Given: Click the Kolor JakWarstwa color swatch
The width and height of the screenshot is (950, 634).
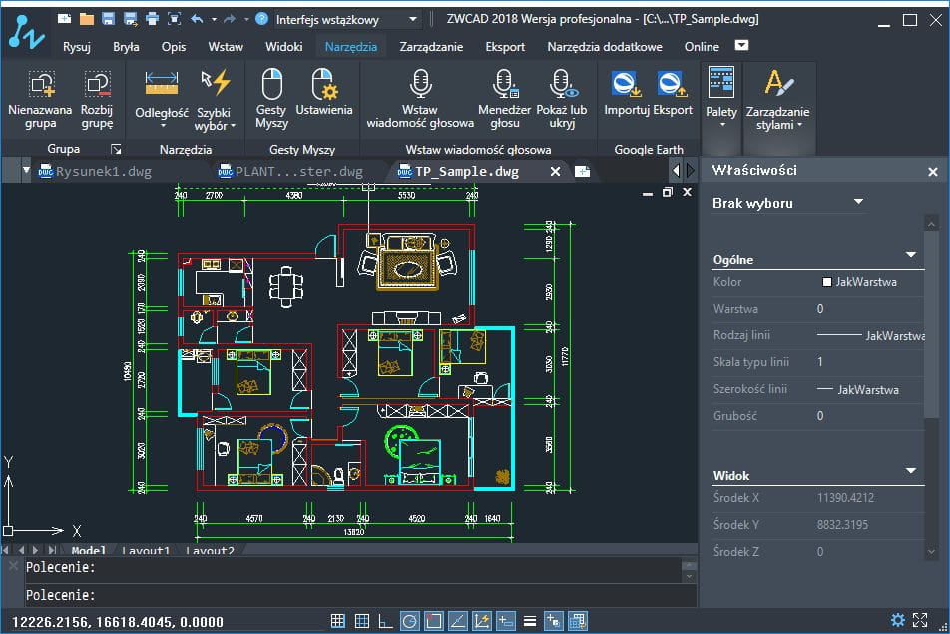Looking at the screenshot, I should [x=827, y=282].
